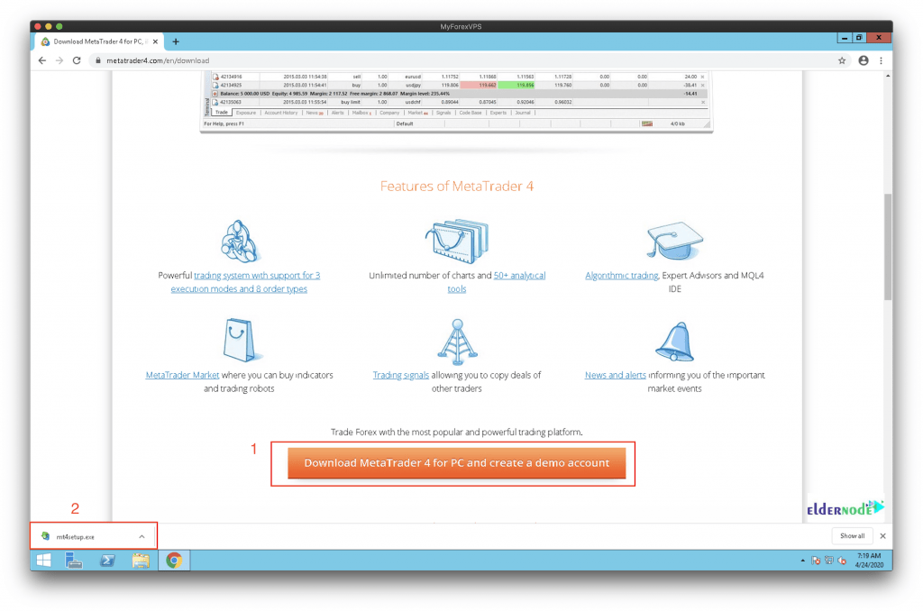The width and height of the screenshot is (923, 611).
Task: Select the Download MetaTrader 4 for PC tab
Action: 99,41
